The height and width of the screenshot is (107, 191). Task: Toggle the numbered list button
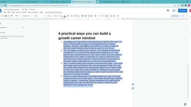coord(107,16)
